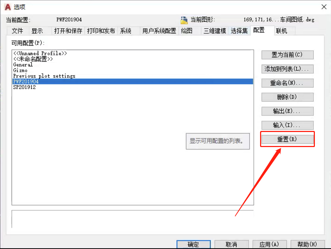Open the 打印和发布 tab
Viewport: 331px width, 249px height.
pos(101,31)
